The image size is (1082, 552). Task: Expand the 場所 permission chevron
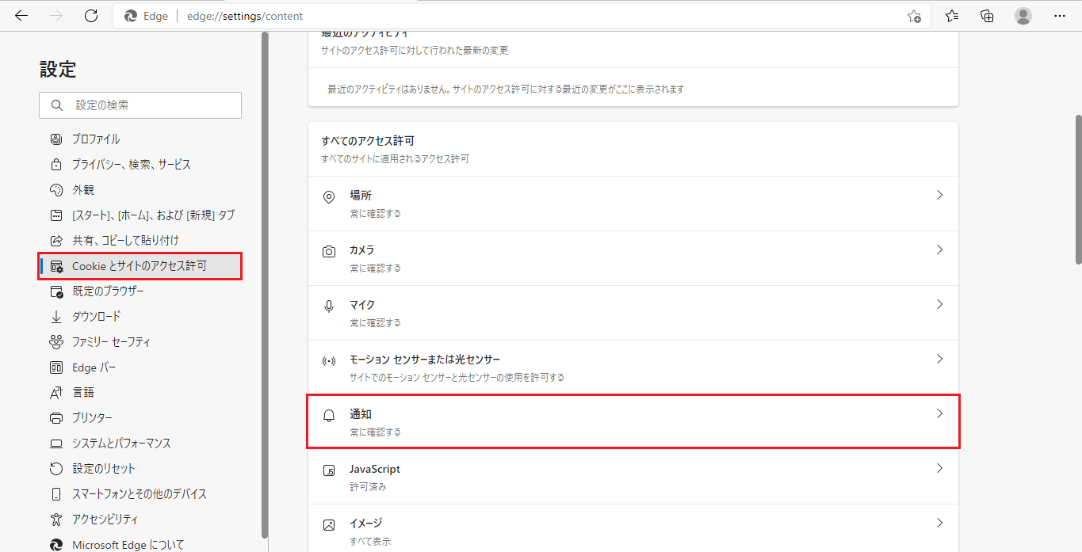(x=939, y=195)
